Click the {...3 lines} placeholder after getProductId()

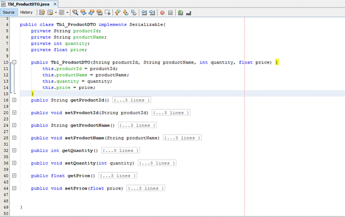(132, 100)
